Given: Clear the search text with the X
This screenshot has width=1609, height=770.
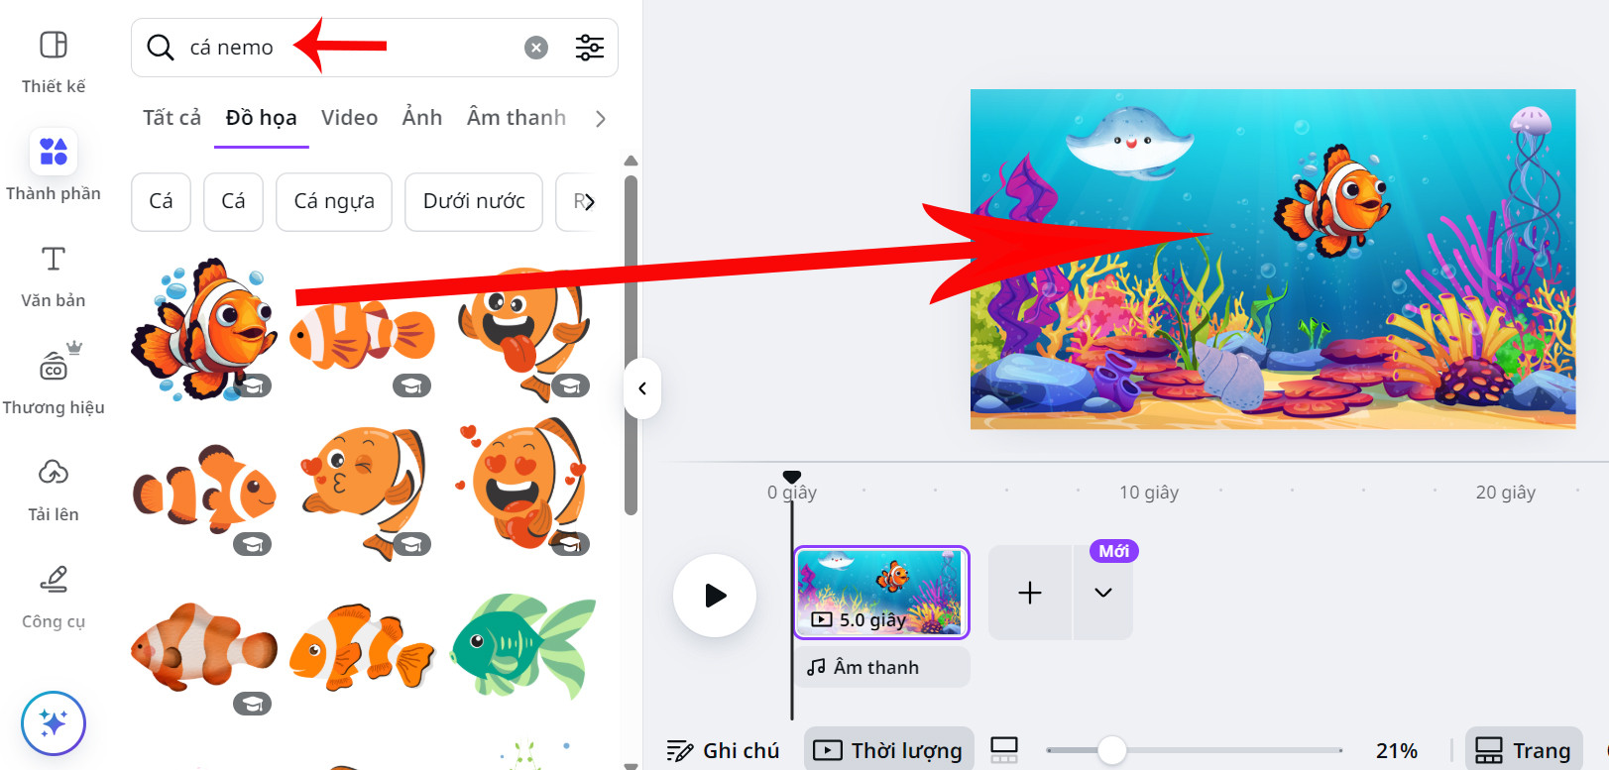Looking at the screenshot, I should tap(536, 48).
